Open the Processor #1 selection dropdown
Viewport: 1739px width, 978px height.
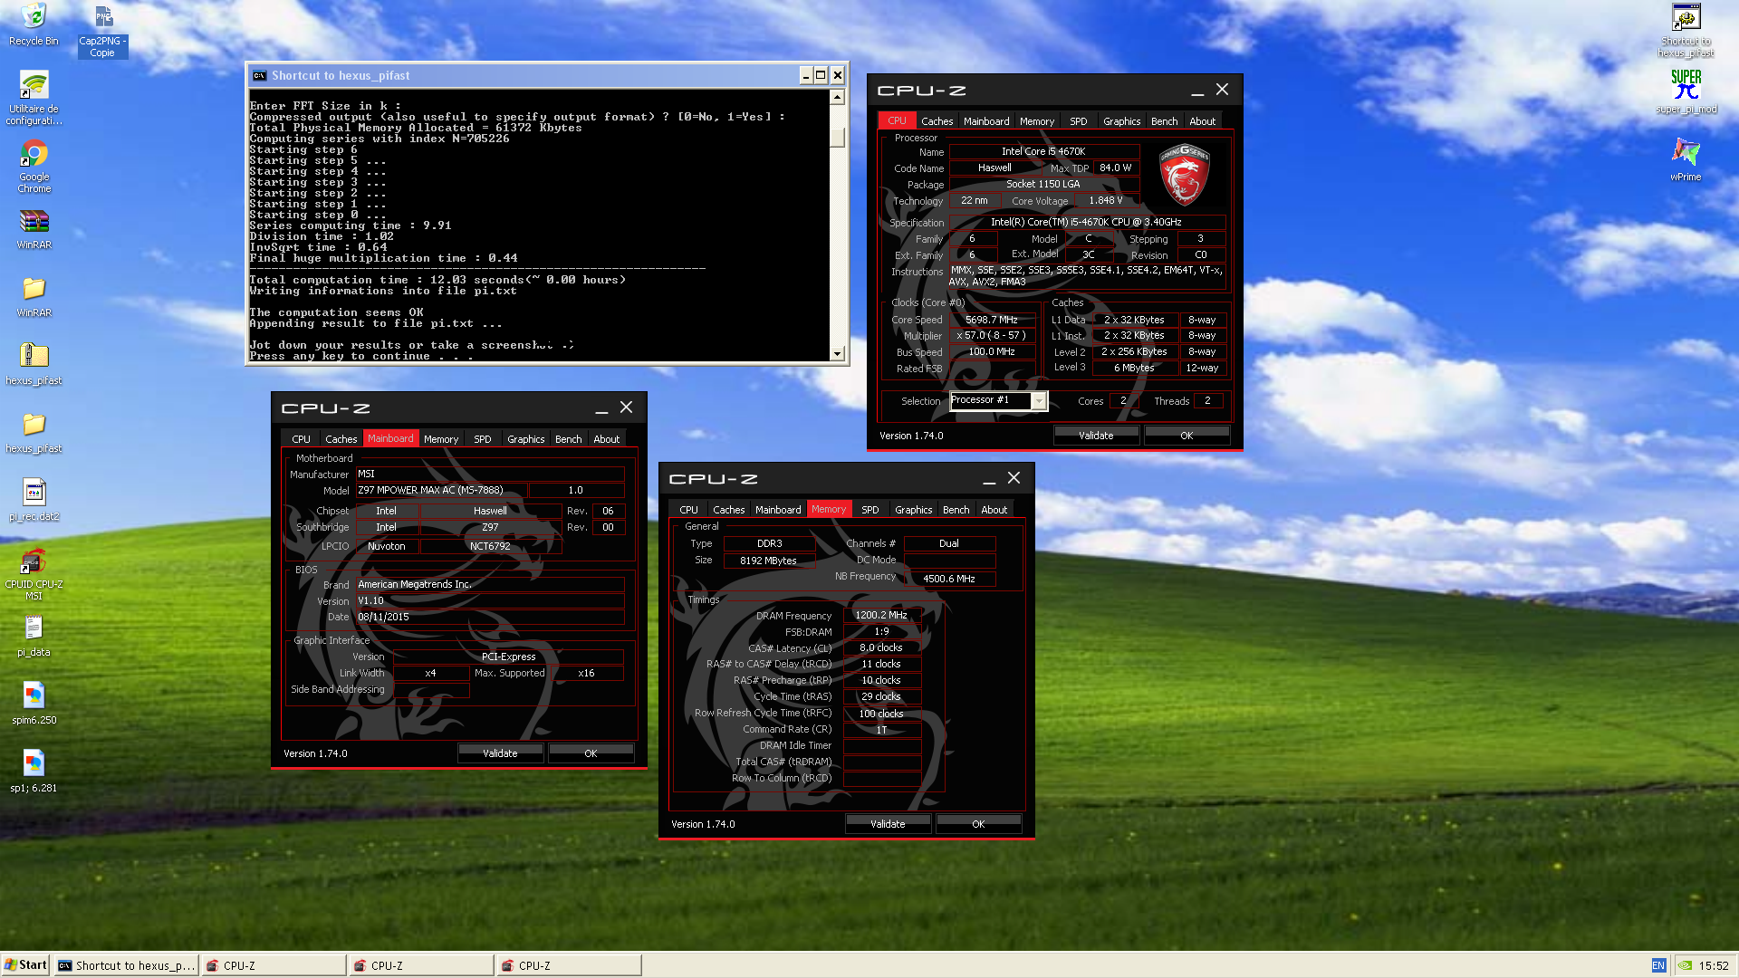998,400
